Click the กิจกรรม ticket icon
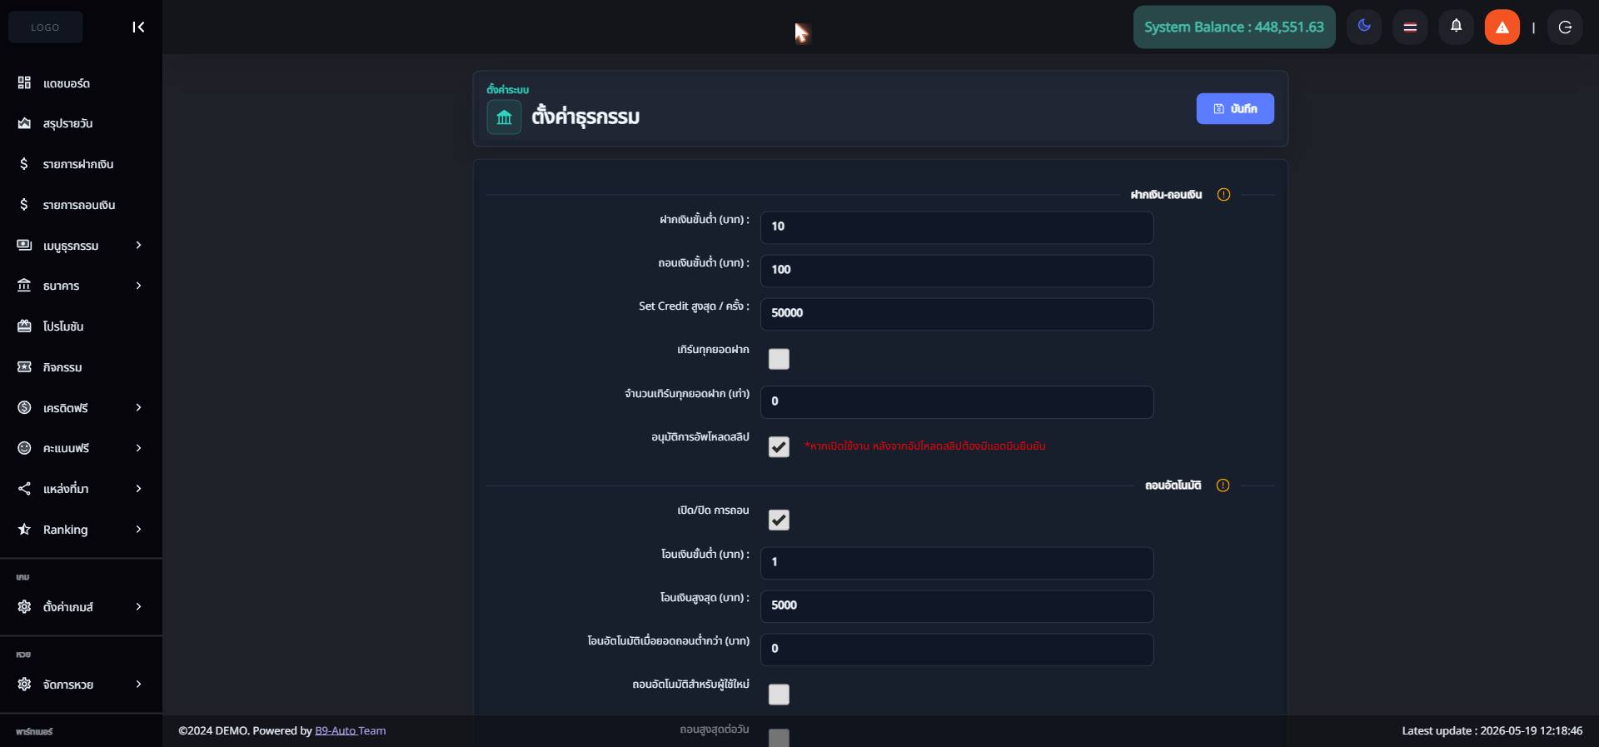 click(x=24, y=367)
